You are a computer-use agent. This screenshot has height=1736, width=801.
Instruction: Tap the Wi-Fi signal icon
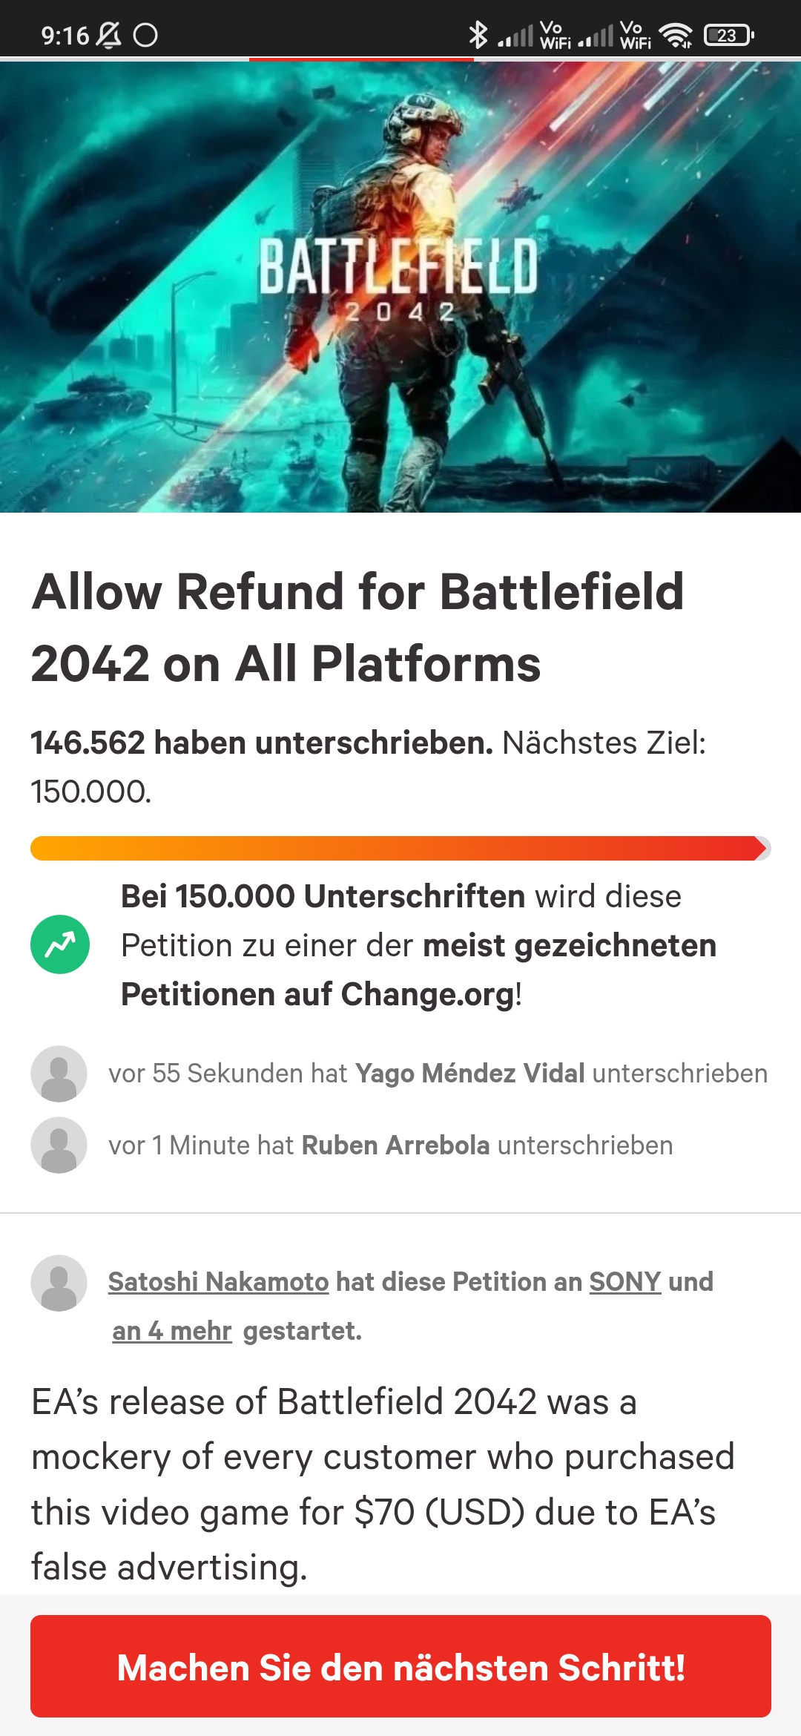click(676, 34)
